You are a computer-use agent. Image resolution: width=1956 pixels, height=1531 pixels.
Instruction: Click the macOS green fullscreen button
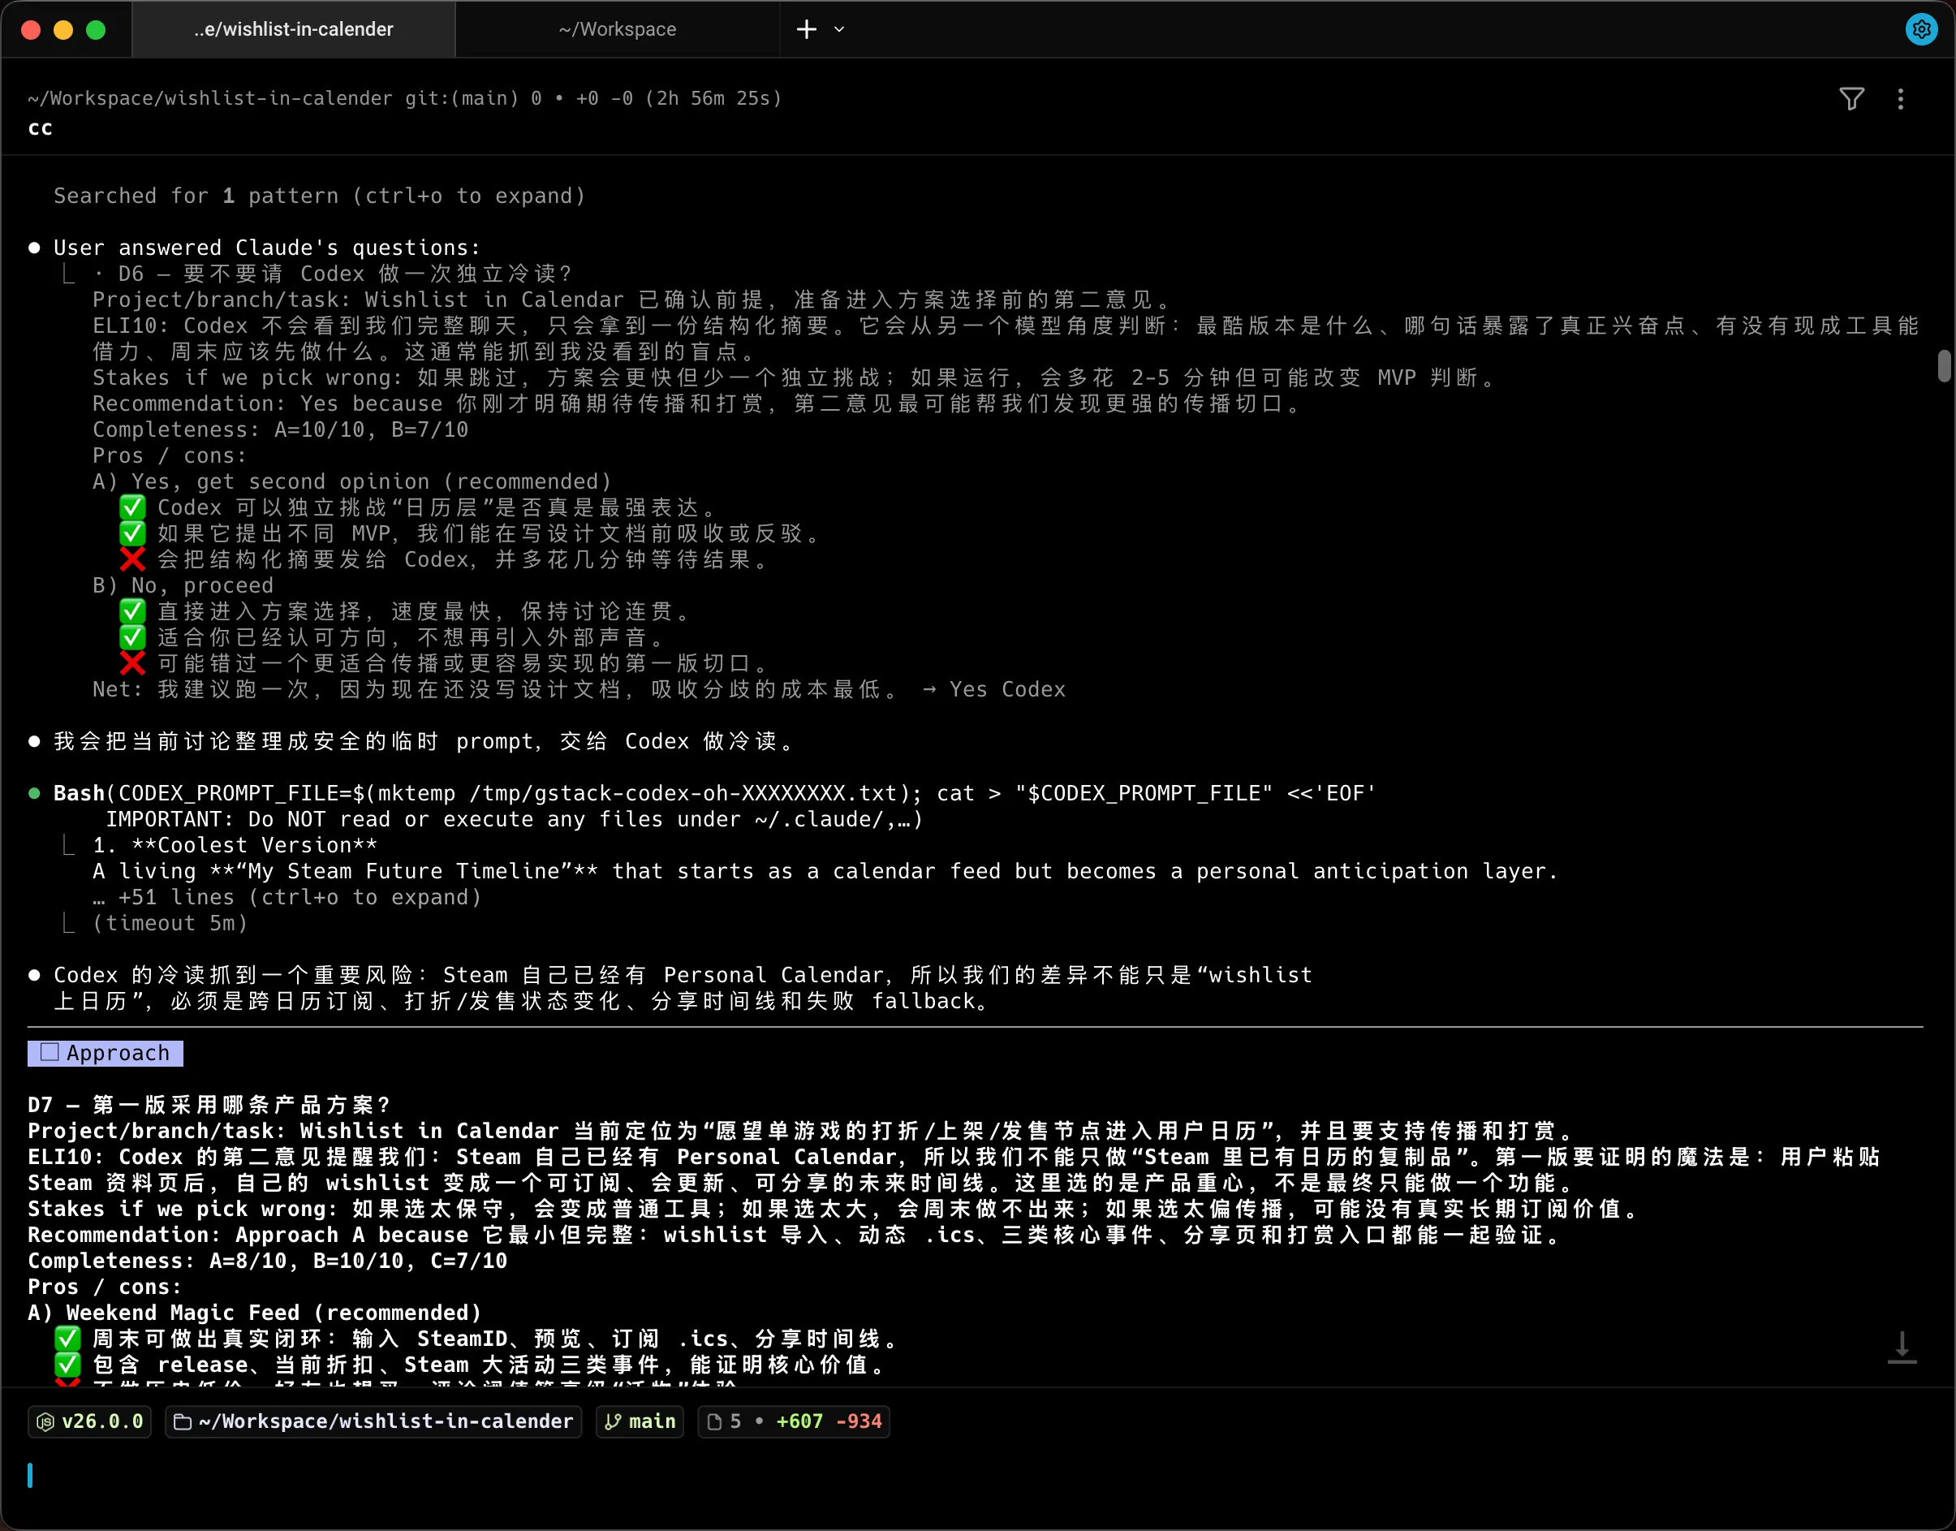click(96, 29)
